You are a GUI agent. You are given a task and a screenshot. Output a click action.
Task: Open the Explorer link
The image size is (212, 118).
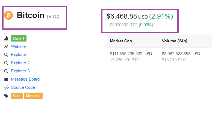[x=19, y=55]
